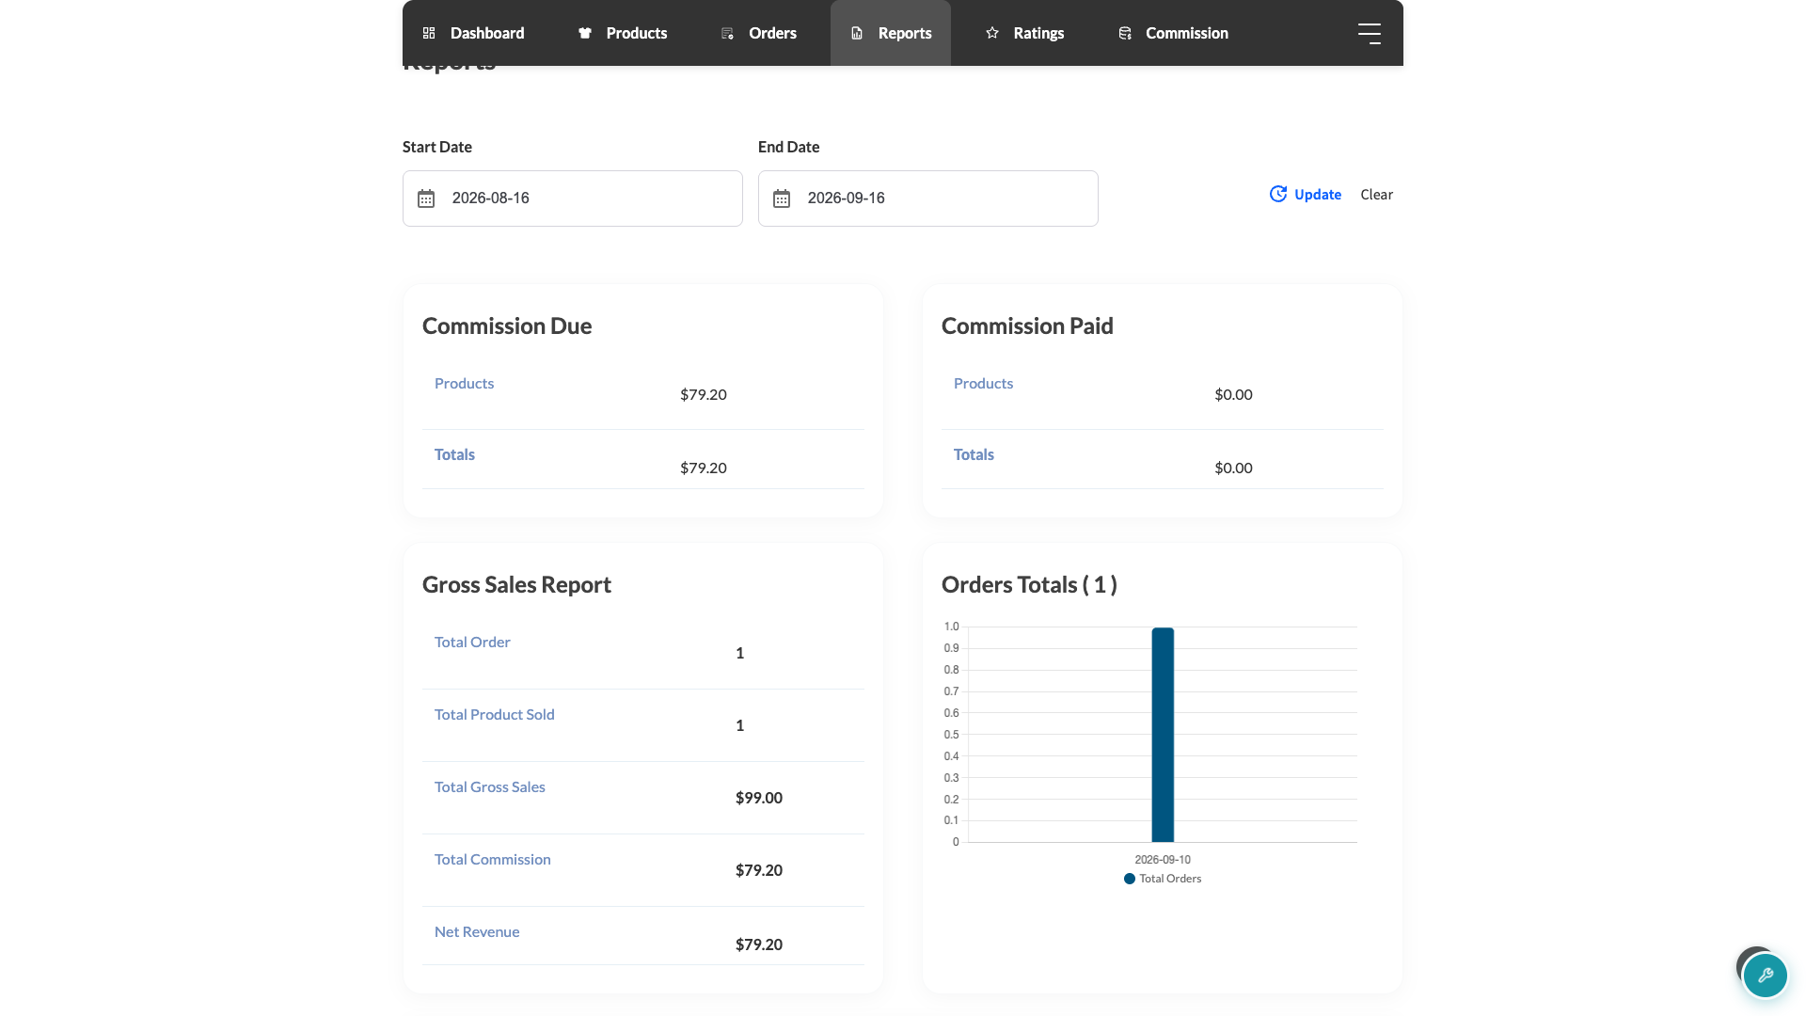Focus the Start Date field 2026-08-16
The width and height of the screenshot is (1806, 1016).
click(x=573, y=198)
